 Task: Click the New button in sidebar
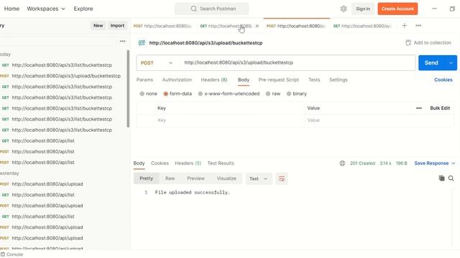[98, 26]
